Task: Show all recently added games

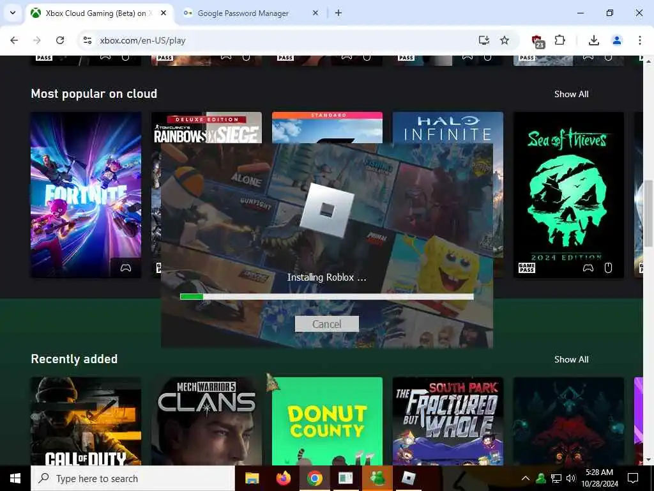Action: click(571, 359)
